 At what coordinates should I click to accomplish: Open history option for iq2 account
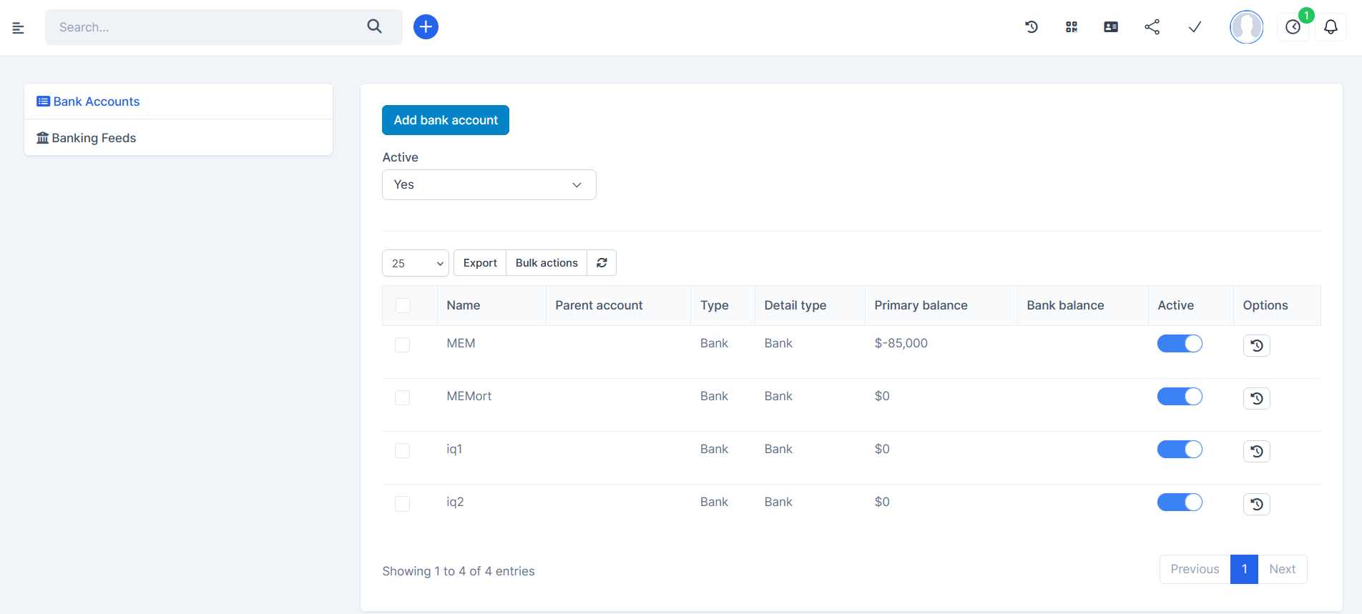pyautogui.click(x=1257, y=505)
